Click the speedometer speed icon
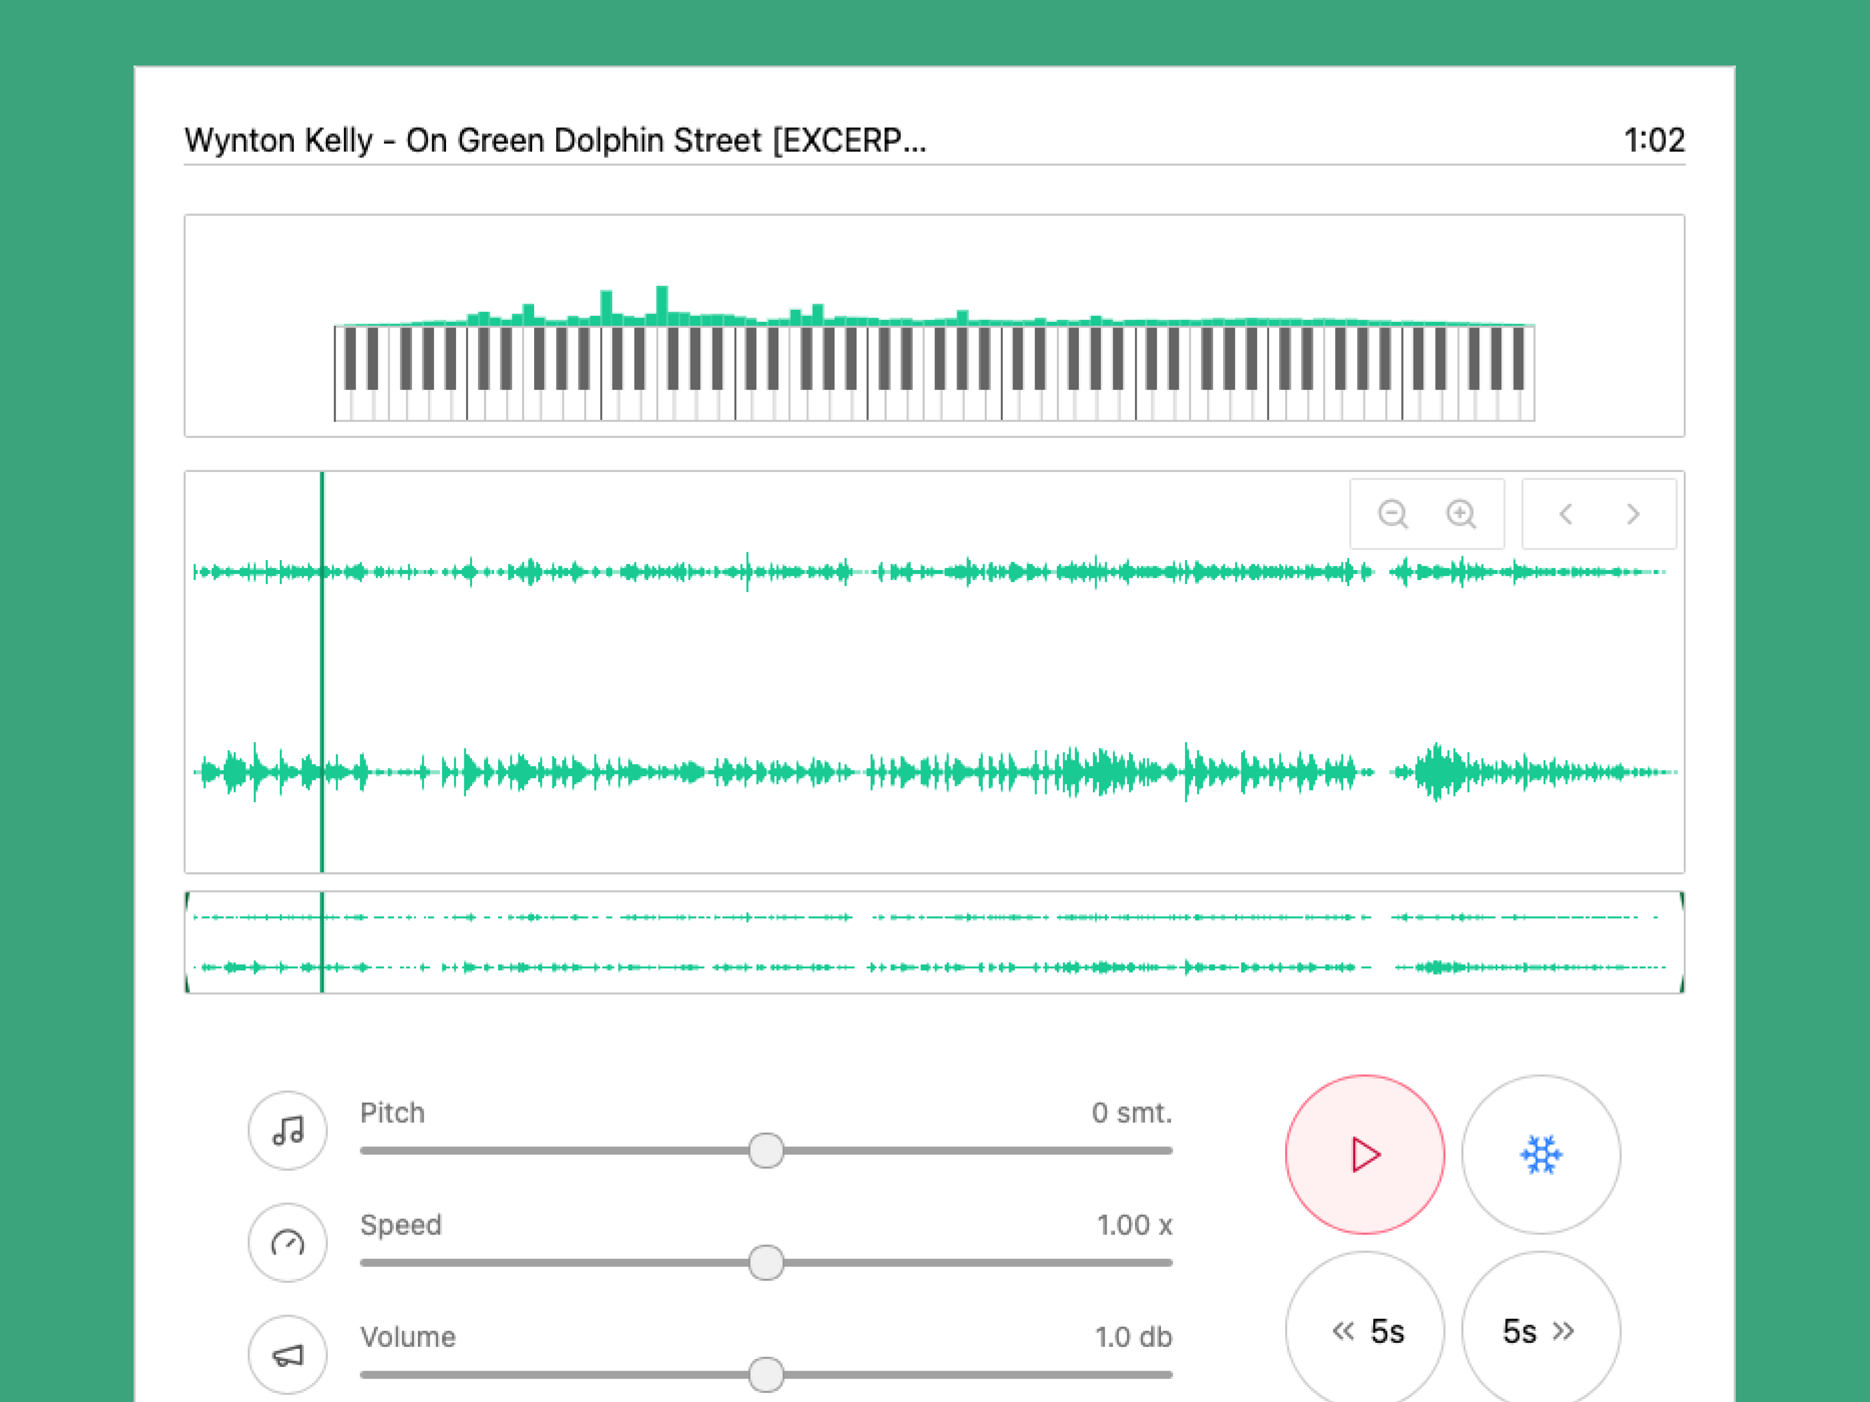The image size is (1870, 1402). [288, 1243]
